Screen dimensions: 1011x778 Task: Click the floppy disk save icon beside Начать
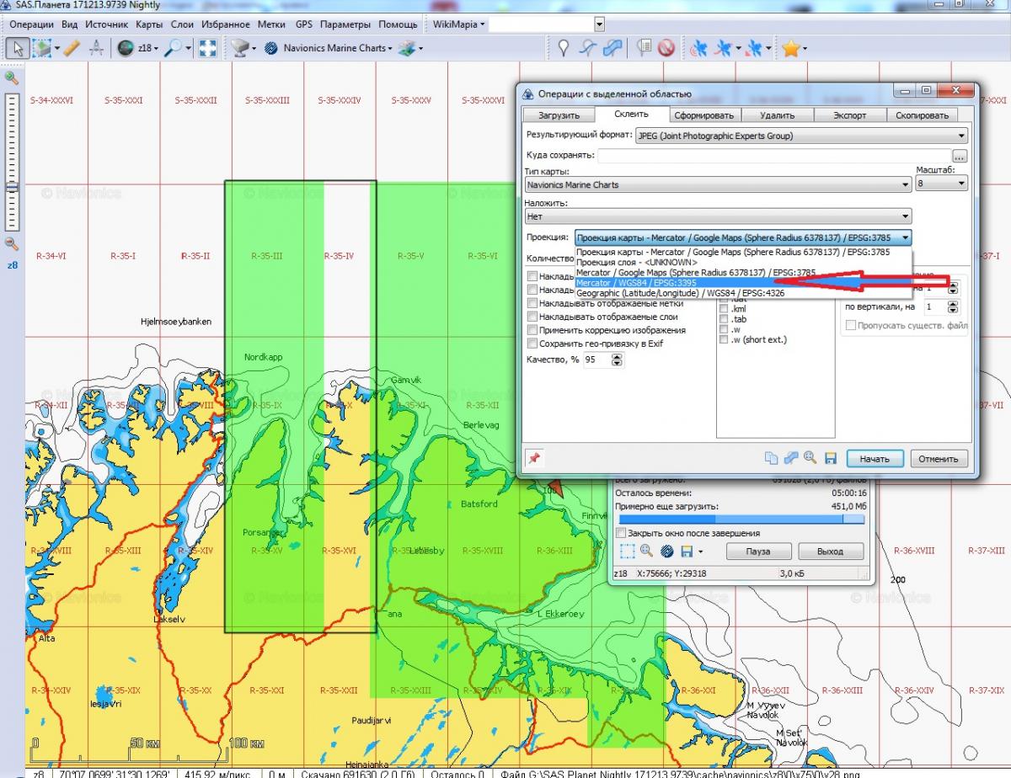830,458
